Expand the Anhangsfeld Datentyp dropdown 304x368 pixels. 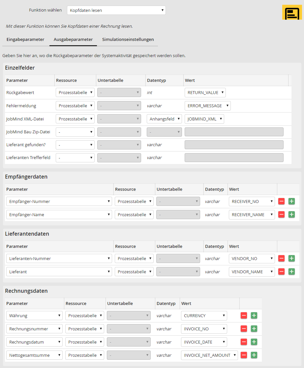point(164,119)
